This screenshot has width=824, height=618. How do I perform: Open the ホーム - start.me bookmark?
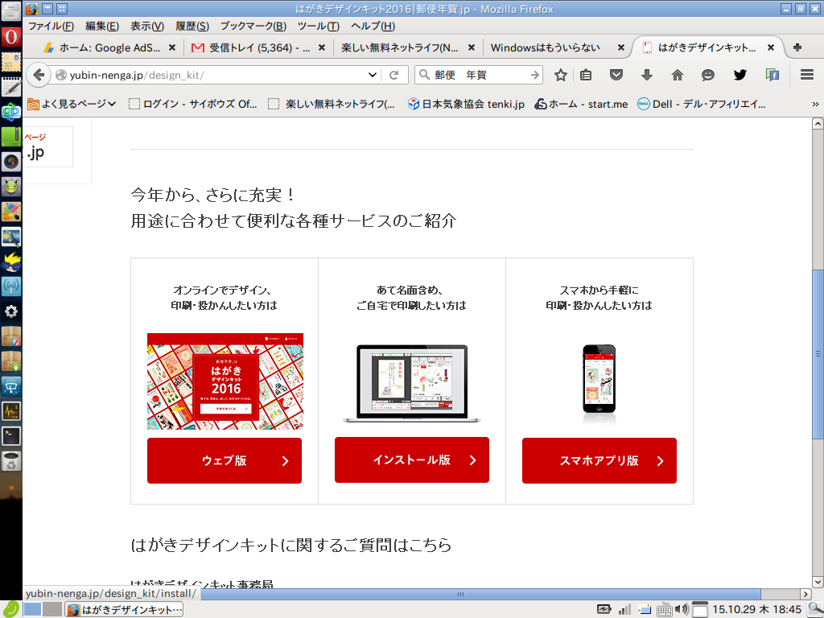point(581,104)
